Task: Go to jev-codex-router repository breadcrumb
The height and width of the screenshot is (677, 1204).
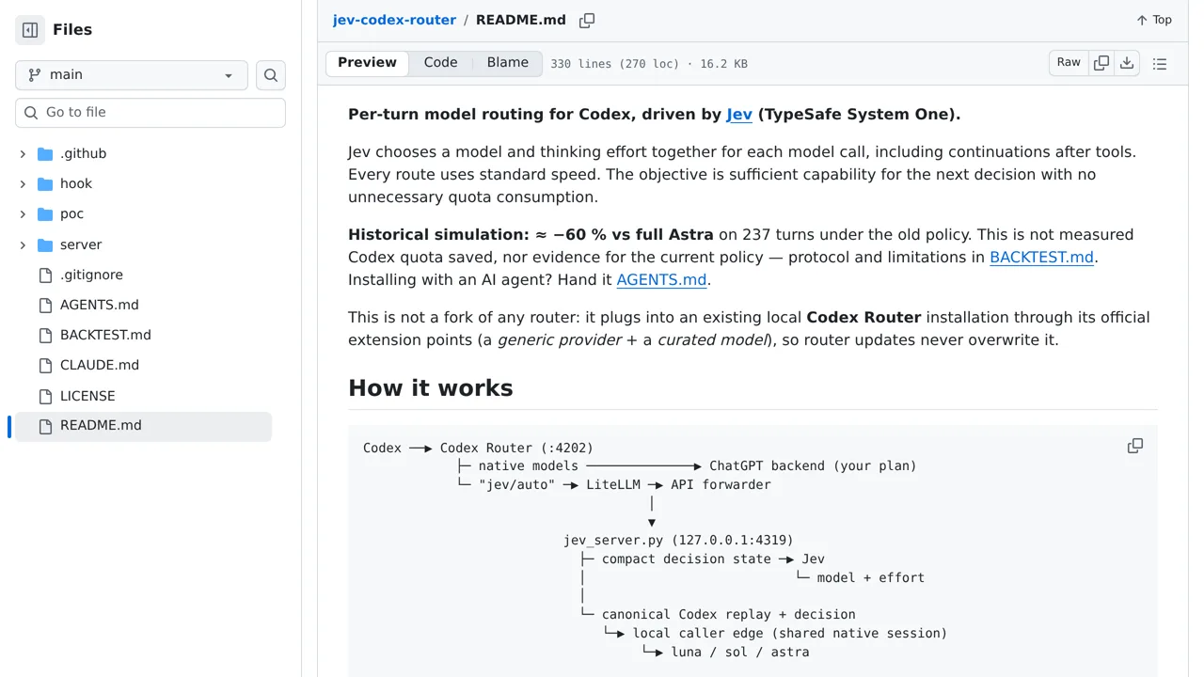Action: [x=394, y=21]
